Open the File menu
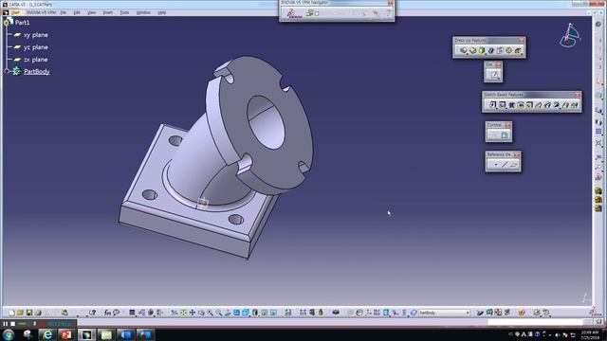The height and width of the screenshot is (341, 607). pyautogui.click(x=64, y=12)
